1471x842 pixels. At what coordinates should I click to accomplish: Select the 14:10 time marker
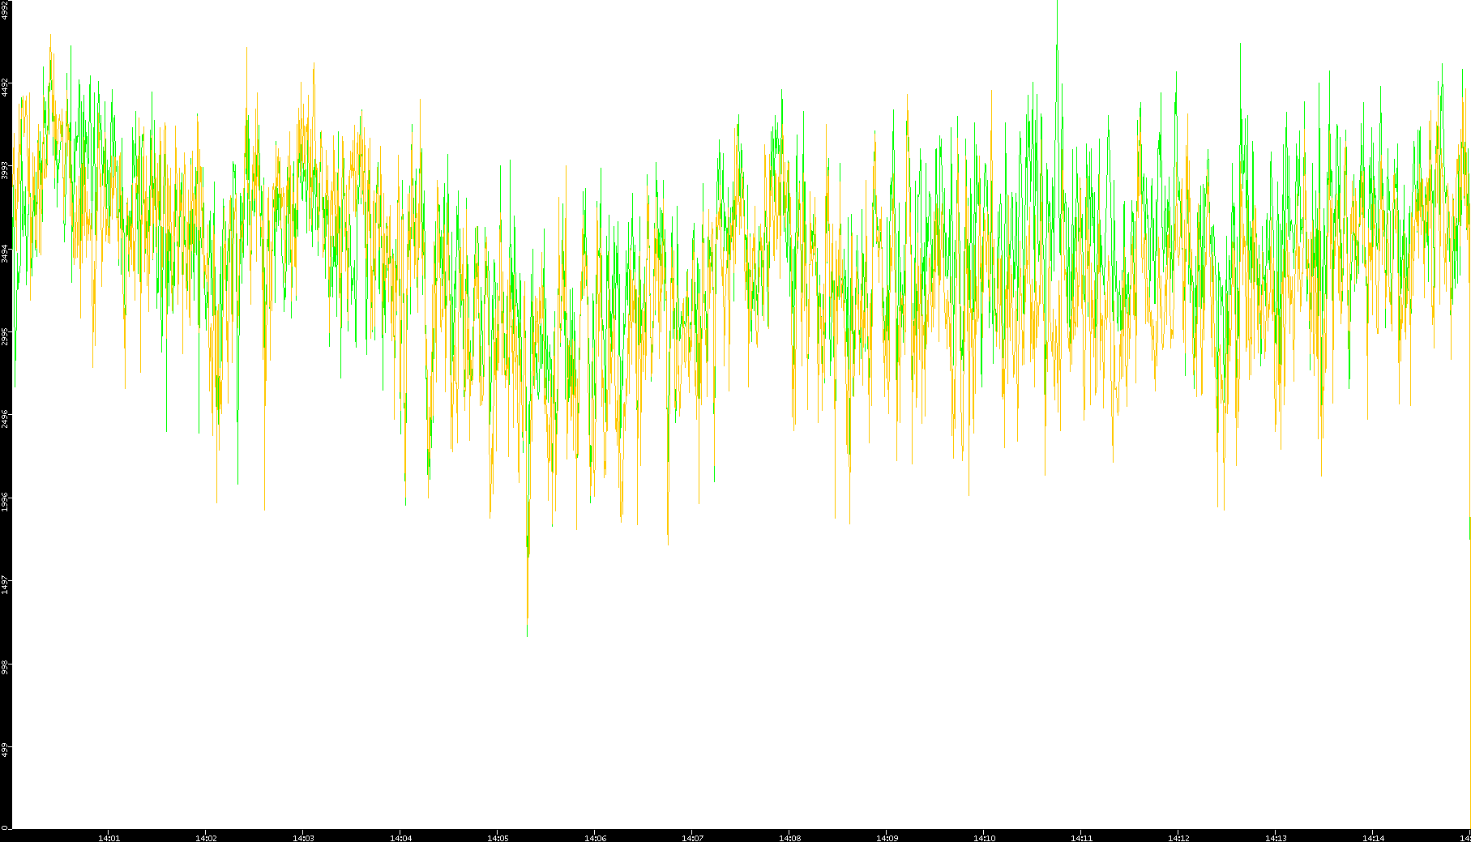[984, 838]
